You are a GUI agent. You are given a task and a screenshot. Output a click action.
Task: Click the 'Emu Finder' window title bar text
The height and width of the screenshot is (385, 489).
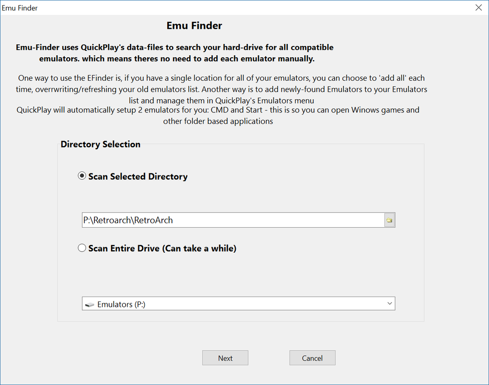(x=20, y=8)
